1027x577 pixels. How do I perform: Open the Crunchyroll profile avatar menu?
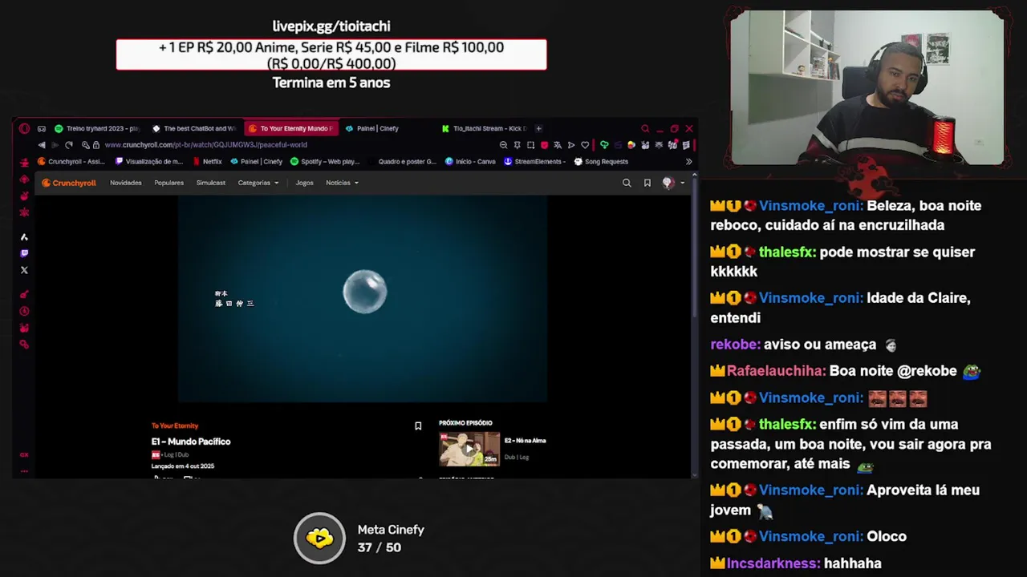[x=668, y=183]
